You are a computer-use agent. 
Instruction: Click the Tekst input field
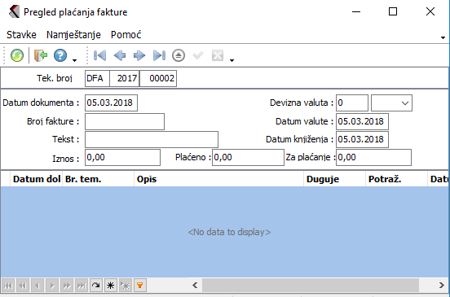(x=152, y=139)
